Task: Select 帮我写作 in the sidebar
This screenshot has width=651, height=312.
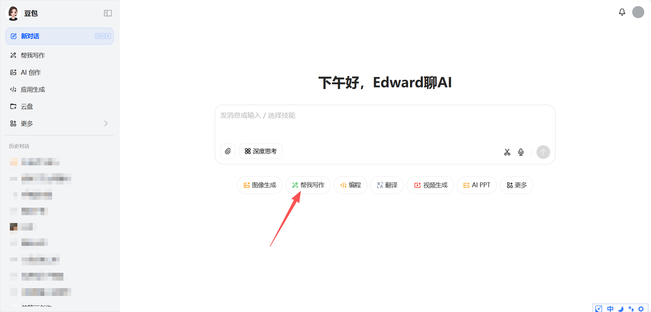Action: pos(60,55)
